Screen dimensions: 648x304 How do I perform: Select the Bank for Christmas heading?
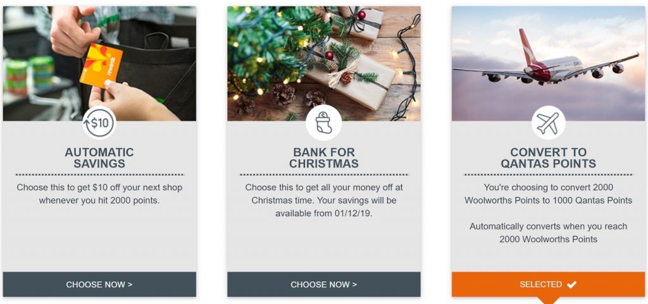[x=323, y=158]
